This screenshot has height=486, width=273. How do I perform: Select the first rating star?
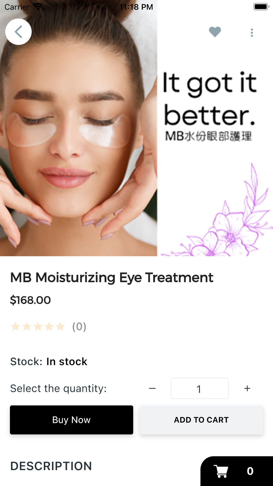pyautogui.click(x=16, y=326)
